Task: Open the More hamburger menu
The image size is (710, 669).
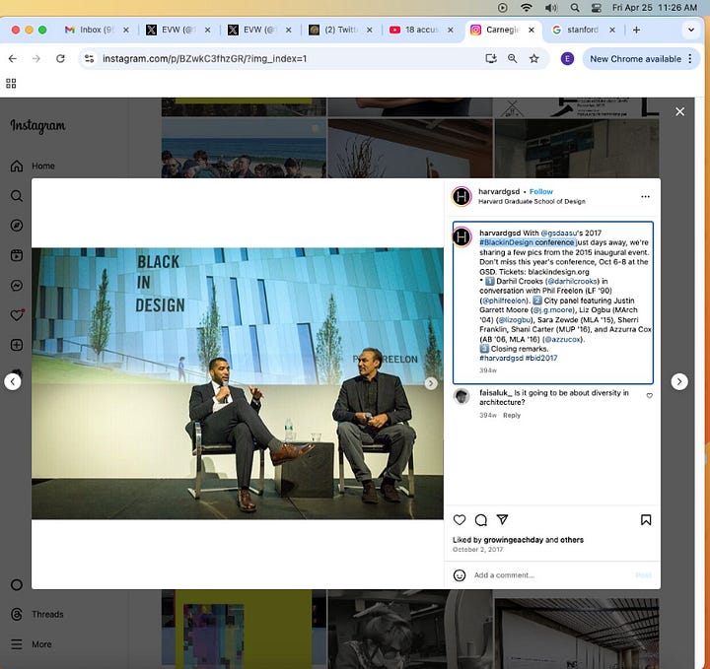Action: (x=31, y=644)
